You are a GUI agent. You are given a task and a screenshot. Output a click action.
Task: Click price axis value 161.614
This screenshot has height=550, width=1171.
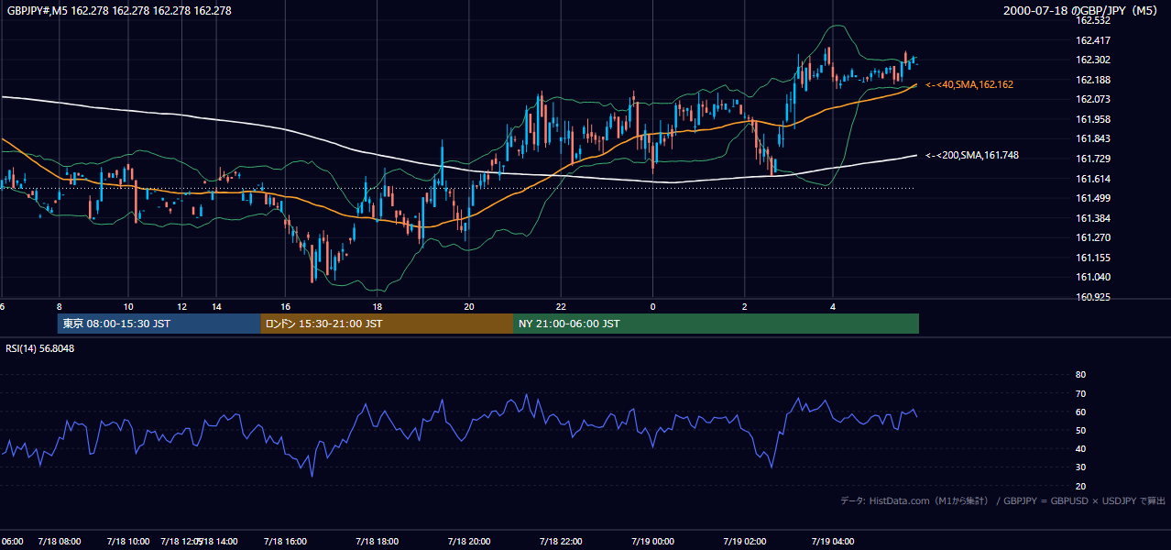tap(1092, 179)
